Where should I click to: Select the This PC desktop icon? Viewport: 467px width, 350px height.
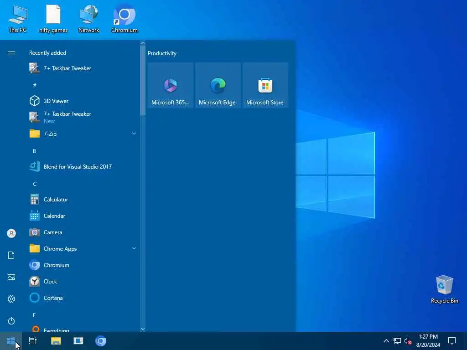[18, 19]
